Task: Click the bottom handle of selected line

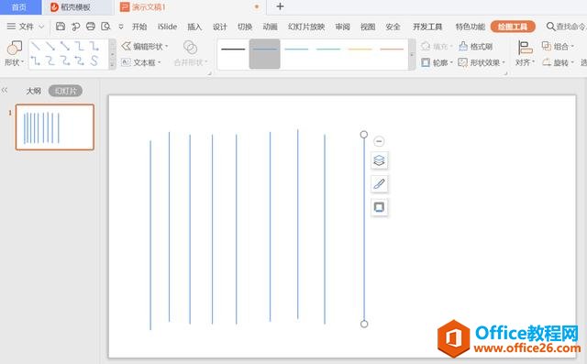Action: coord(364,324)
